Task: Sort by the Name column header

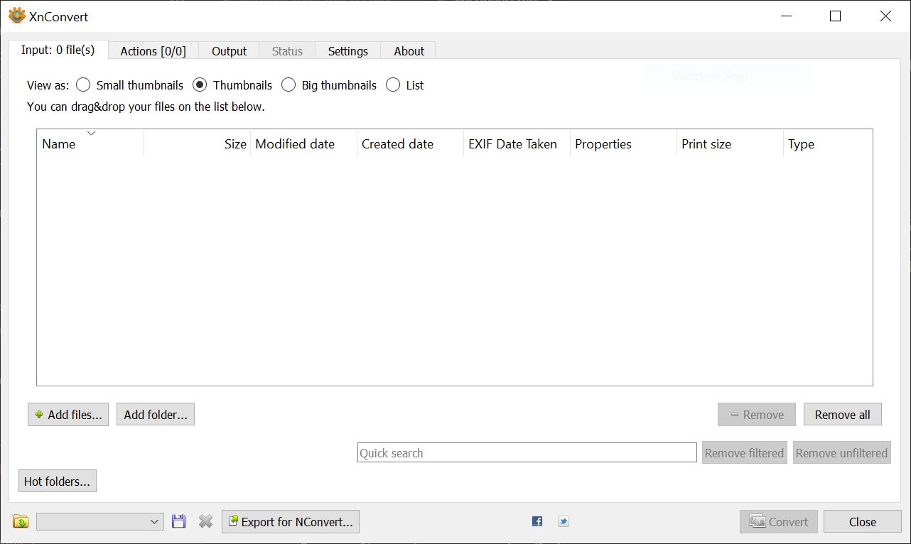Action: pyautogui.click(x=91, y=143)
